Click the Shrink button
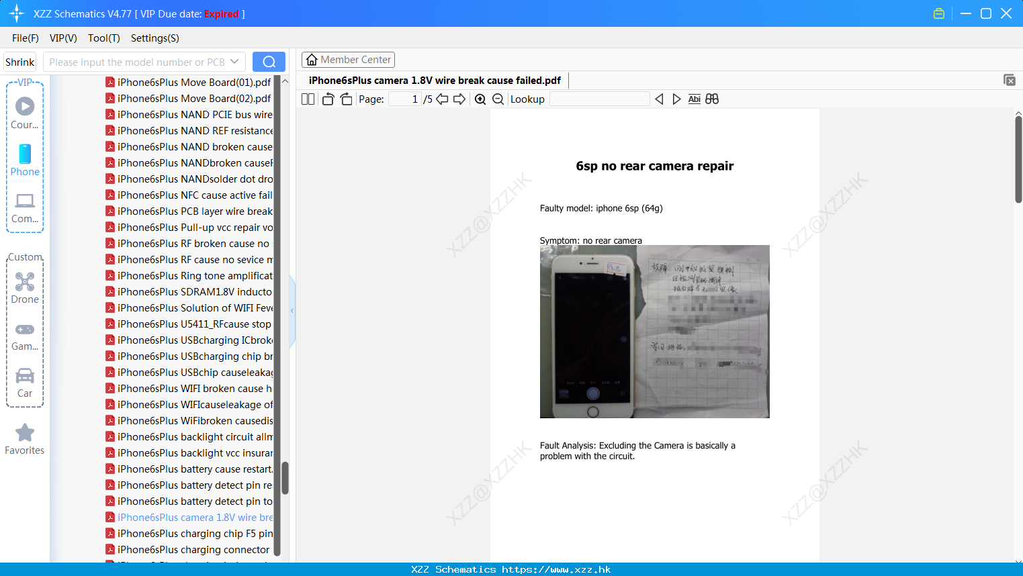 [x=19, y=62]
